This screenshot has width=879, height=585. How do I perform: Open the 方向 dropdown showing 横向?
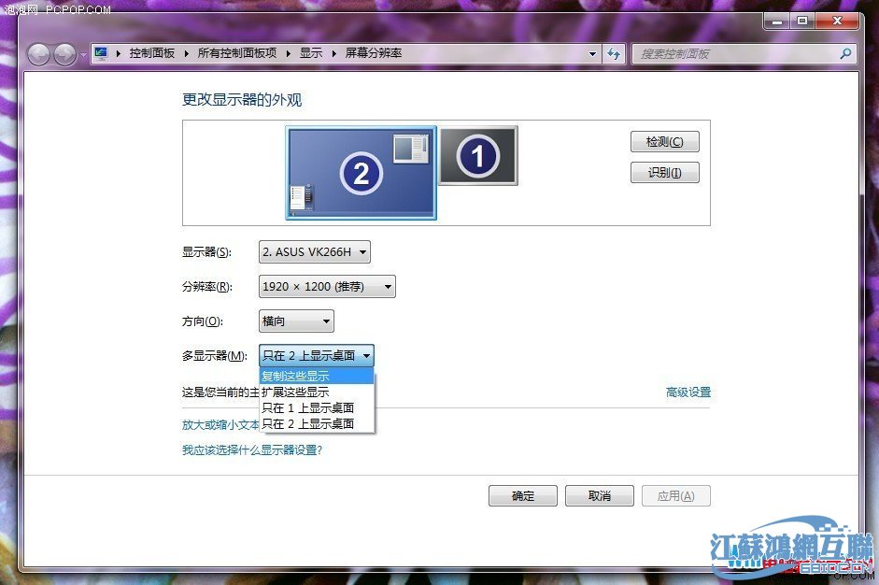click(296, 321)
